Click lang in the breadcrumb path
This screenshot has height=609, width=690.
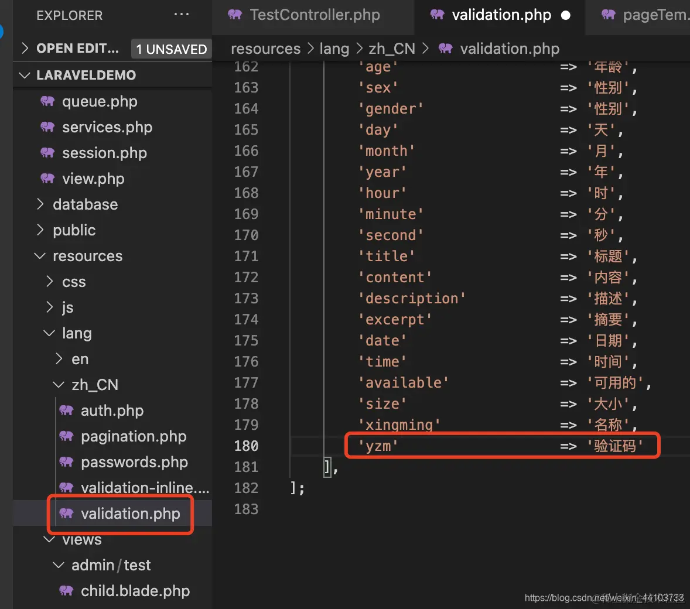pyautogui.click(x=334, y=49)
